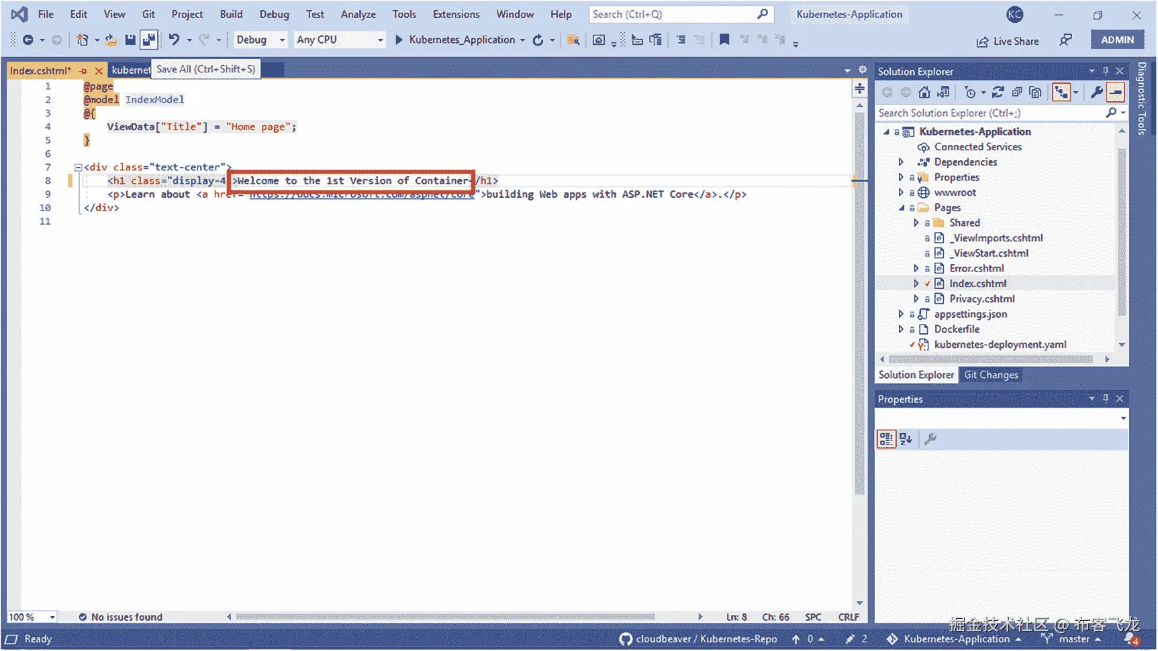
Task: Click the Save All toolbar icon
Action: pos(148,40)
